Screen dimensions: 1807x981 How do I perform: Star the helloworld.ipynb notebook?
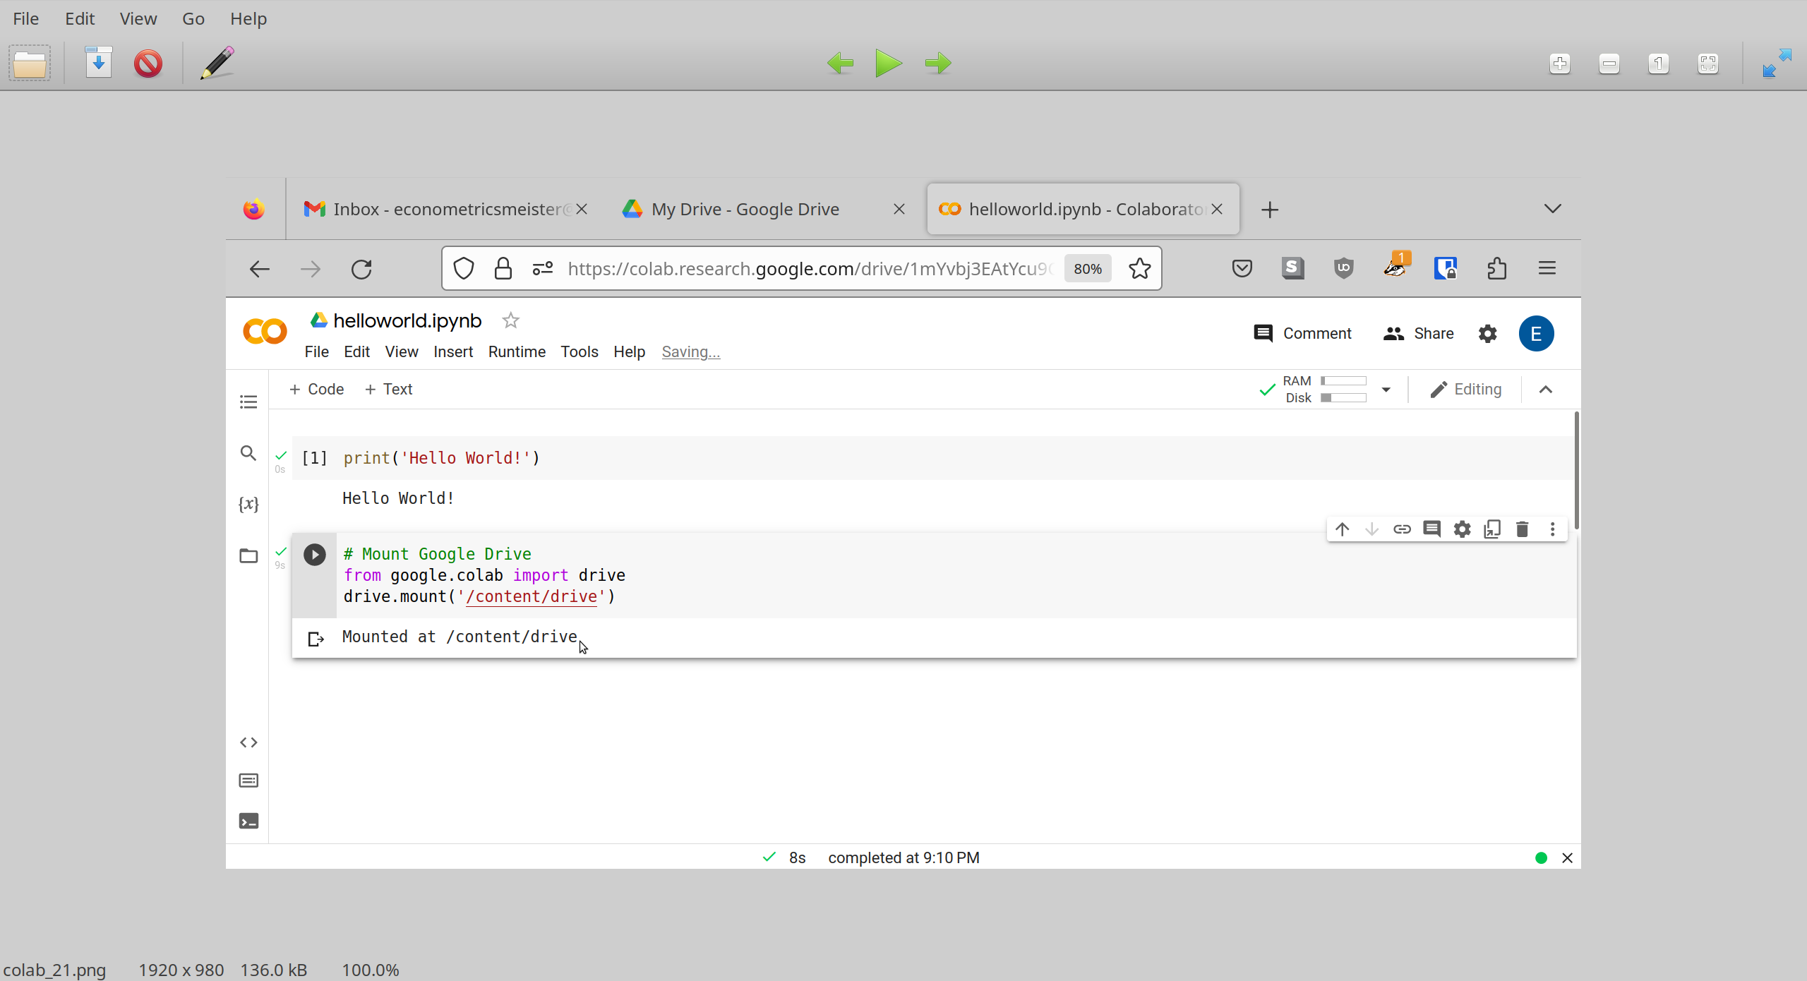click(x=510, y=320)
